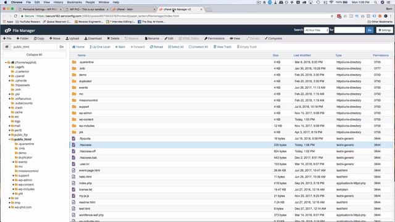Click the folder icon of the demo row
Viewport: 395px width, 222px height.
coord(74,75)
